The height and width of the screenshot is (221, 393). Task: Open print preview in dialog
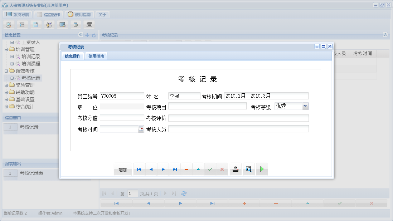(249, 169)
